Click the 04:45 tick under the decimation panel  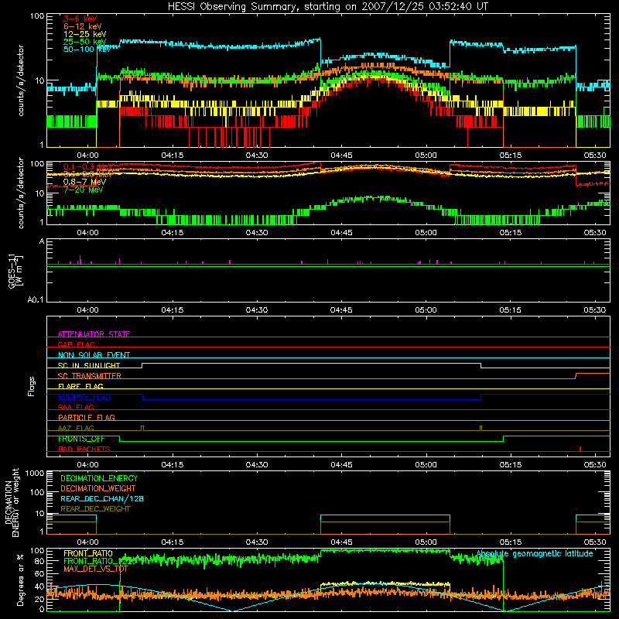341,542
